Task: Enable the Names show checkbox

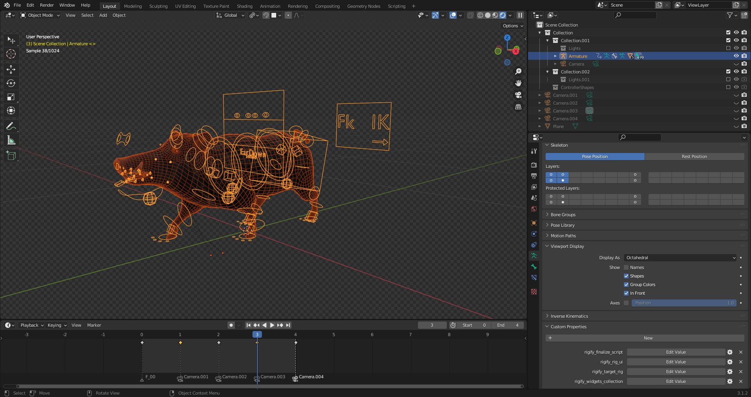Action: [x=626, y=267]
